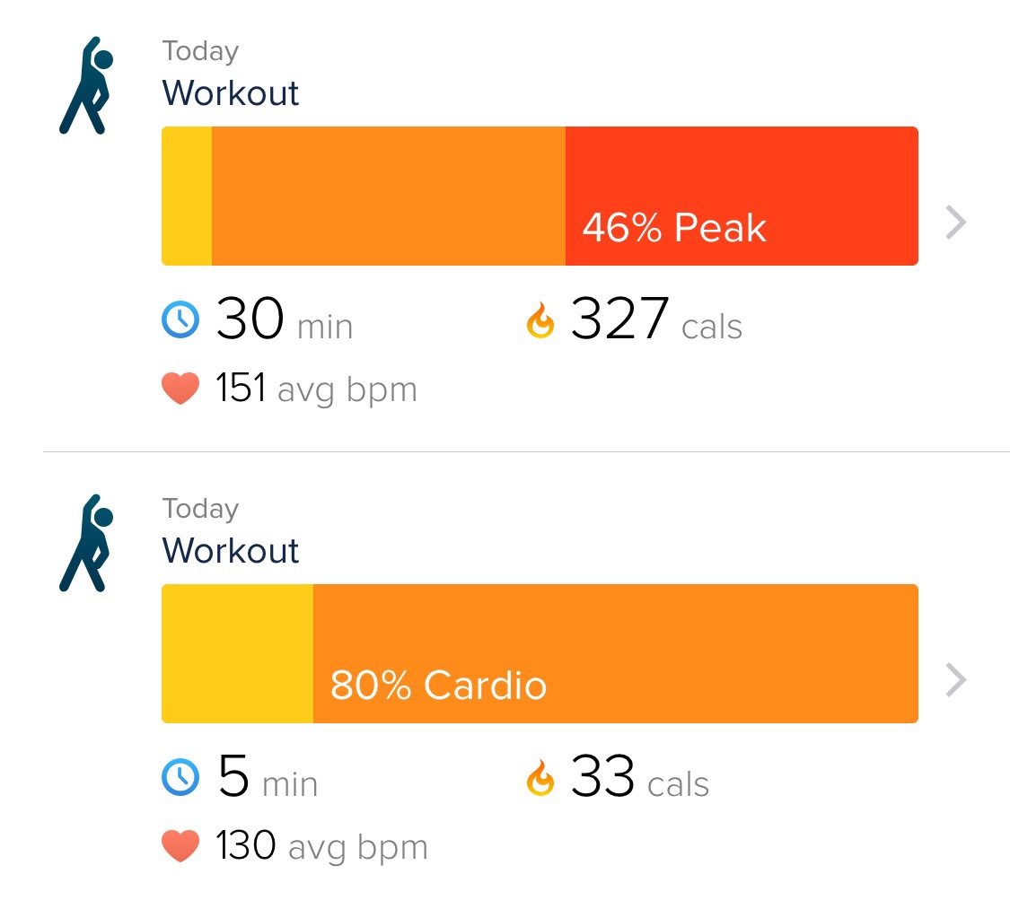Image resolution: width=1010 pixels, height=909 pixels.
Task: Click the blue clock icon beside 30 min
Action: click(x=180, y=320)
